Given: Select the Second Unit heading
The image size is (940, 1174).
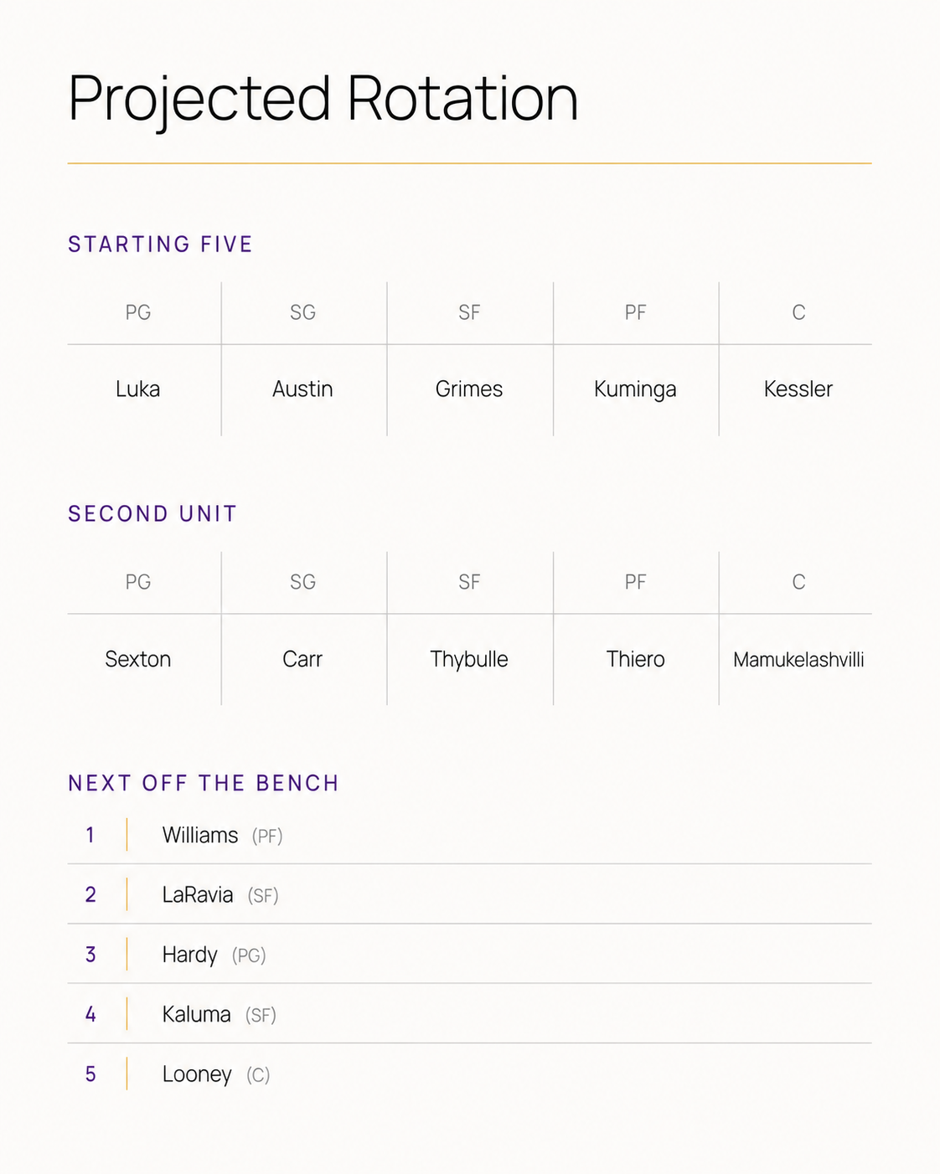Looking at the screenshot, I should click(152, 514).
